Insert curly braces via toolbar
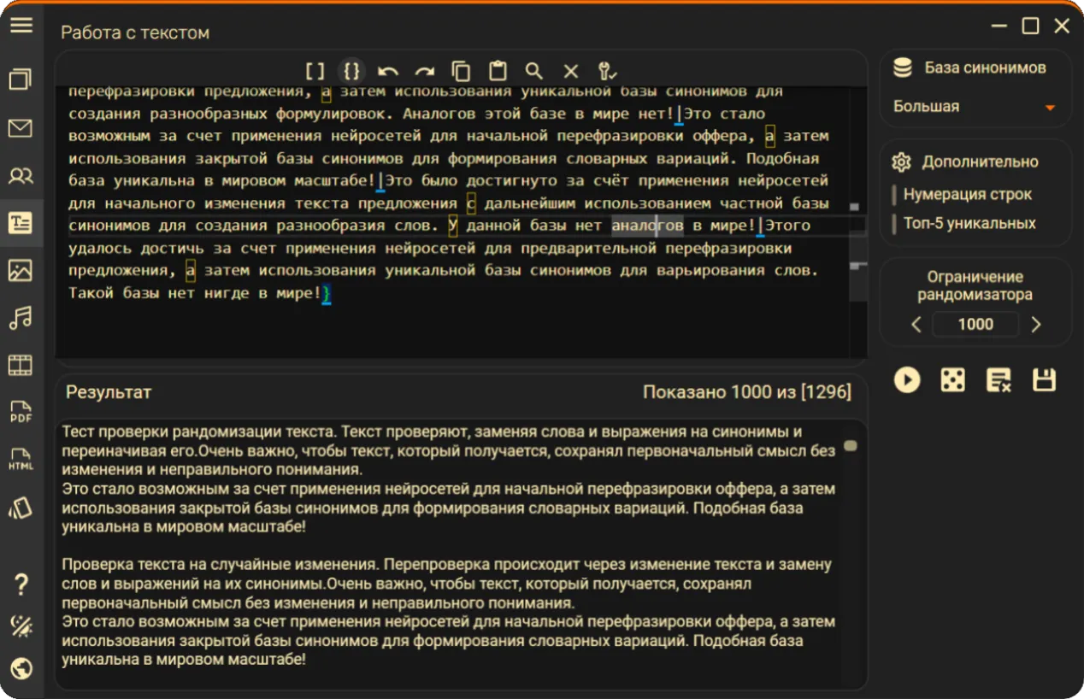This screenshot has height=699, width=1084. [x=351, y=71]
